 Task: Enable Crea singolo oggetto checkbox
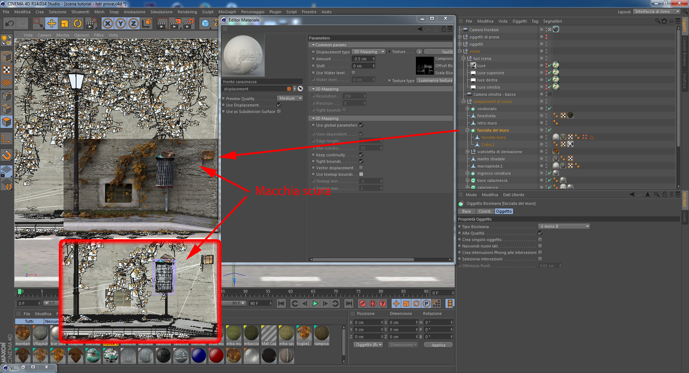pyautogui.click(x=540, y=240)
